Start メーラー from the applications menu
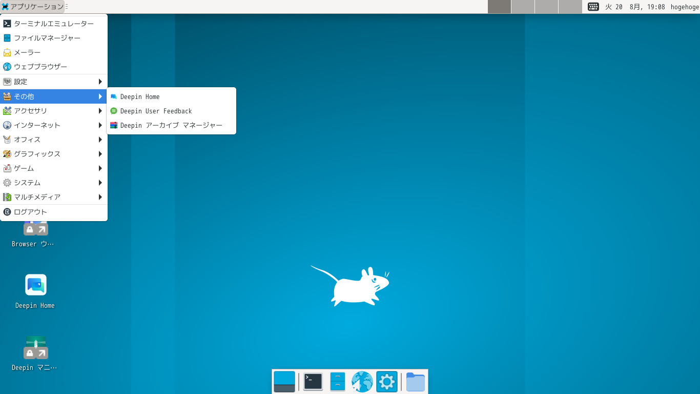This screenshot has height=394, width=700. [x=54, y=52]
